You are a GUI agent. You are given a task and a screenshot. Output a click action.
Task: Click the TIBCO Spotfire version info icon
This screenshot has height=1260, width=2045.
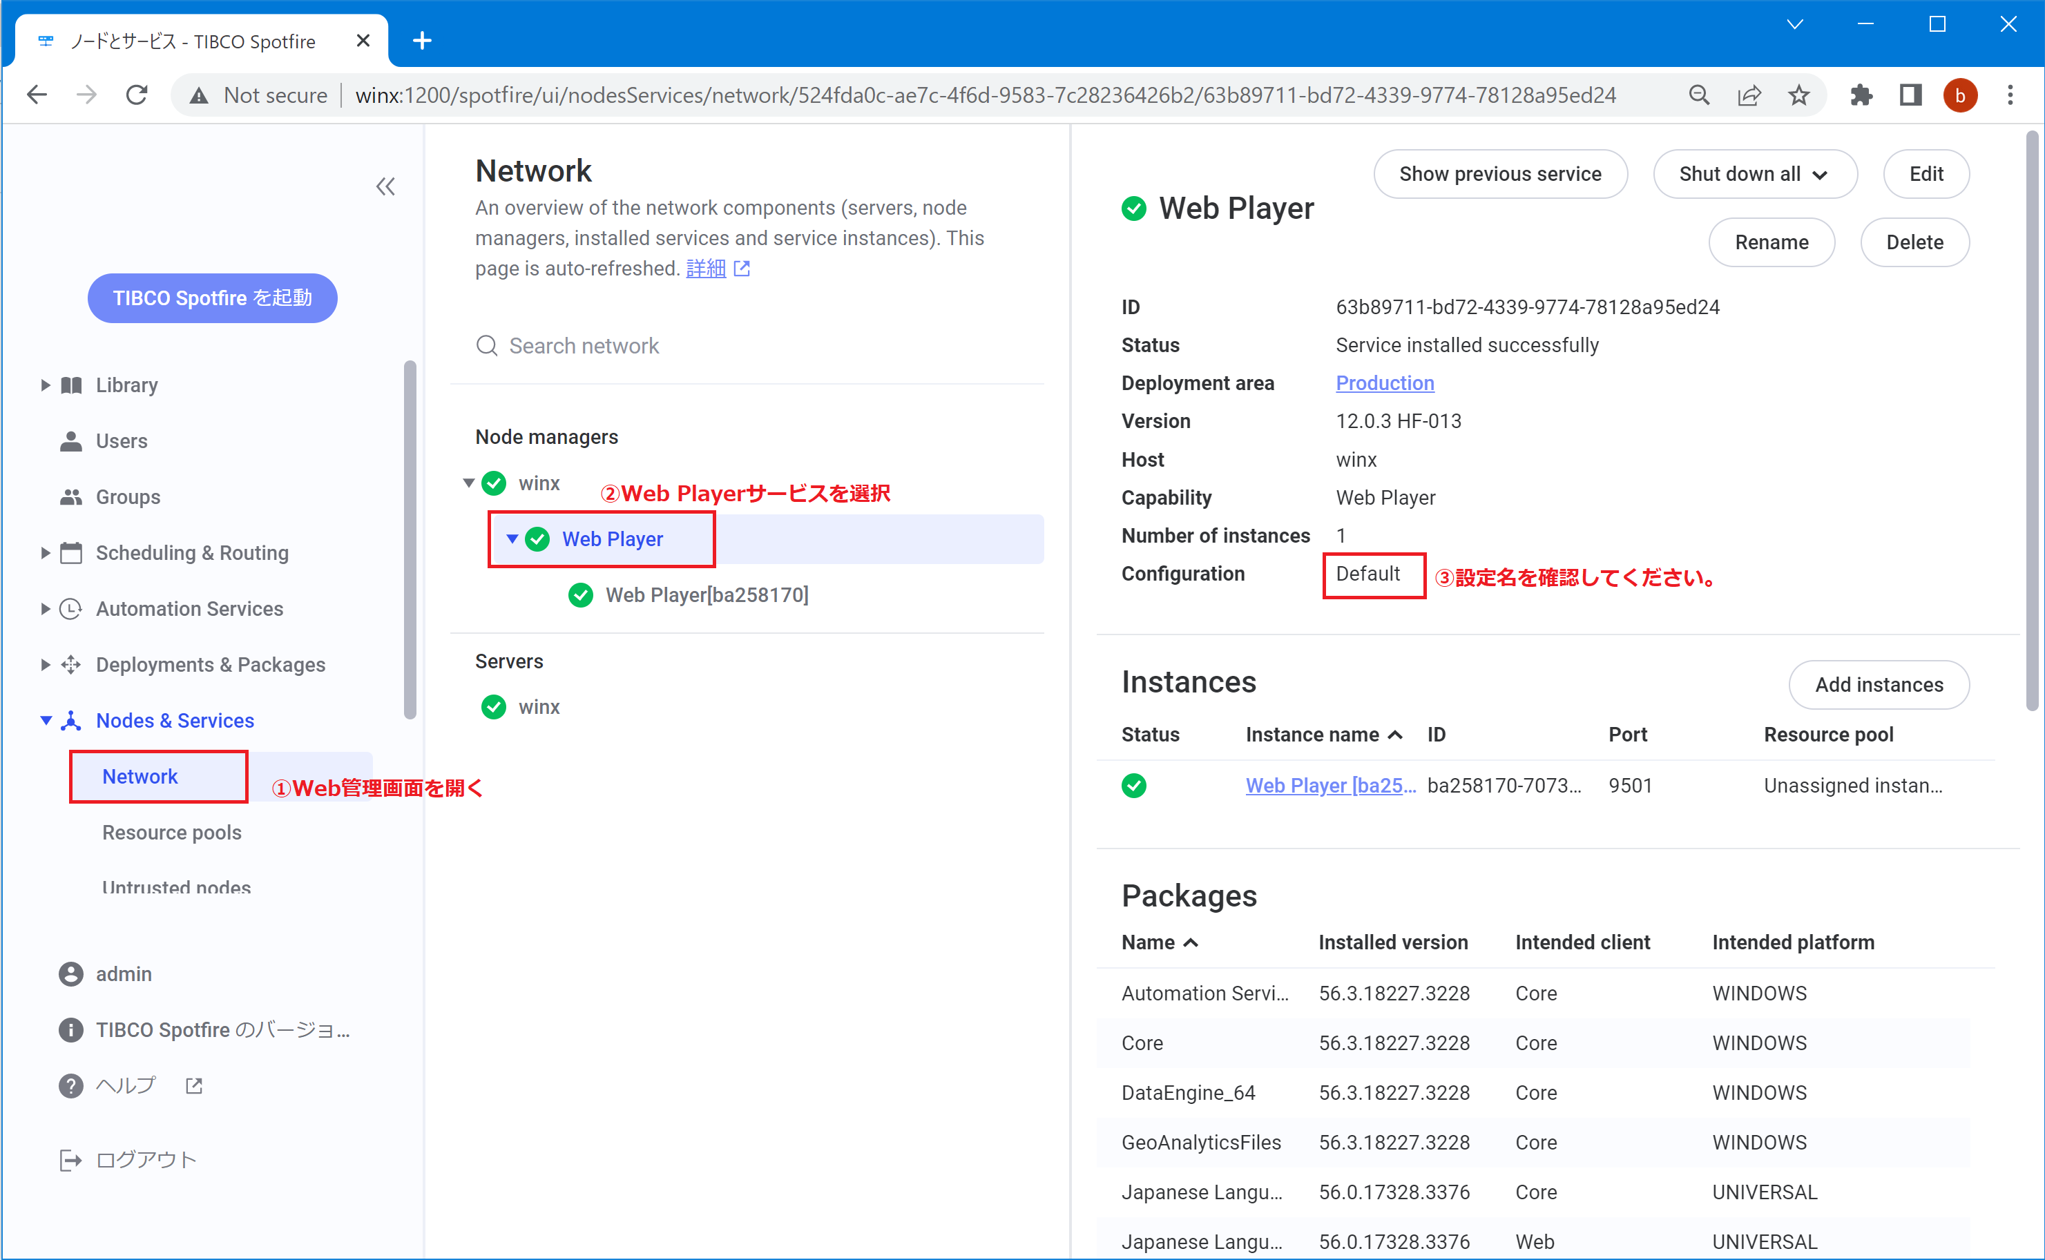[72, 1030]
